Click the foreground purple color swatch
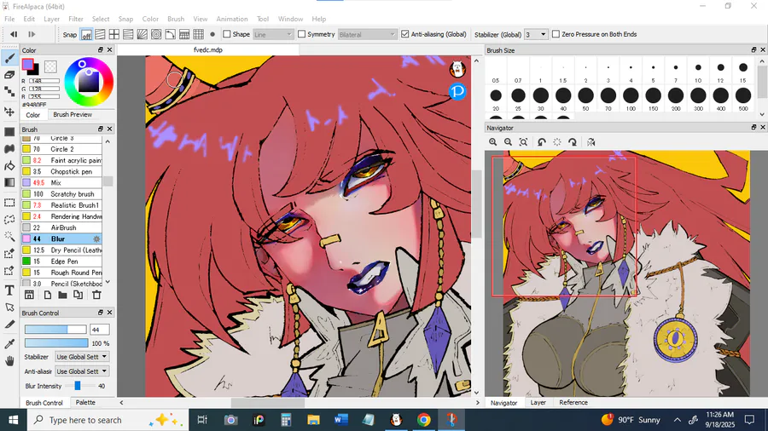 coord(28,65)
